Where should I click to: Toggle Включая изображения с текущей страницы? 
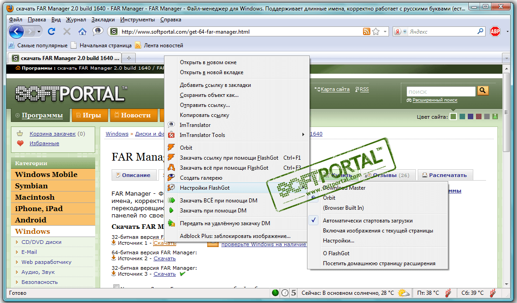tap(377, 231)
